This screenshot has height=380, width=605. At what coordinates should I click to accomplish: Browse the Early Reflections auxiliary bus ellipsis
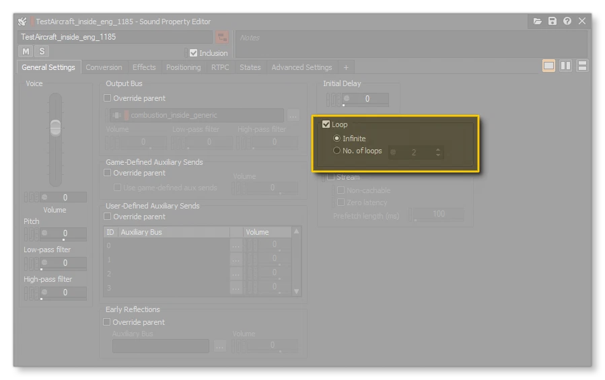[x=219, y=346]
